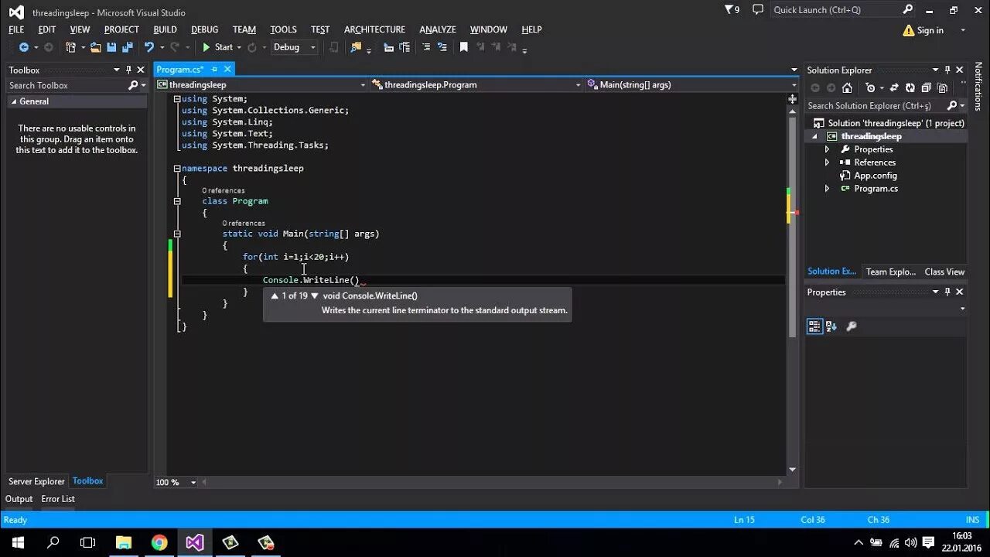
Task: Switch to the Team Explorer tab
Action: pos(890,272)
